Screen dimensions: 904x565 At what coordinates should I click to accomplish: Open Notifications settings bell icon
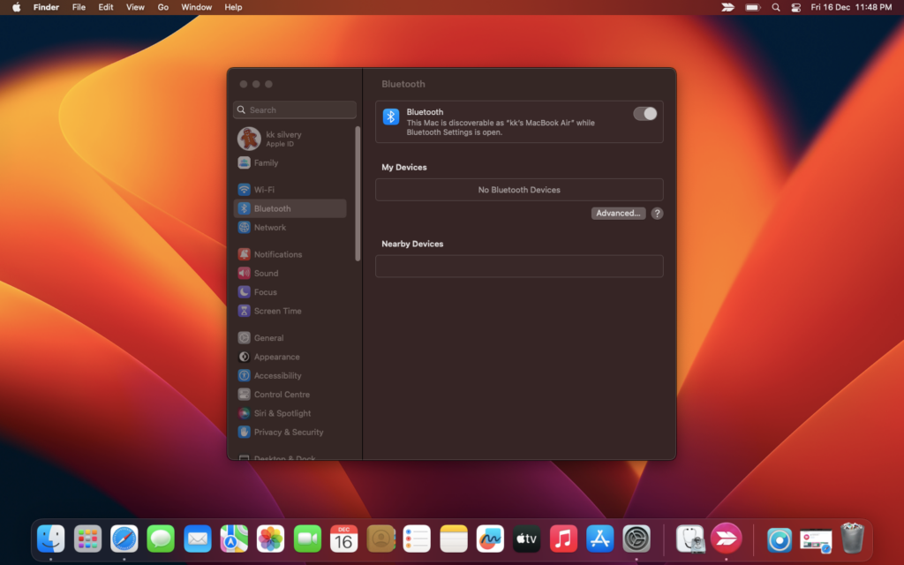pyautogui.click(x=244, y=254)
